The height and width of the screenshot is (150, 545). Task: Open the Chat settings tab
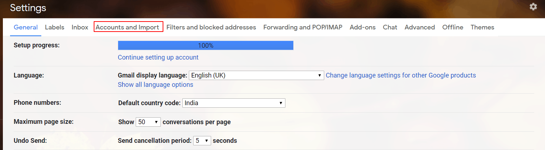390,27
